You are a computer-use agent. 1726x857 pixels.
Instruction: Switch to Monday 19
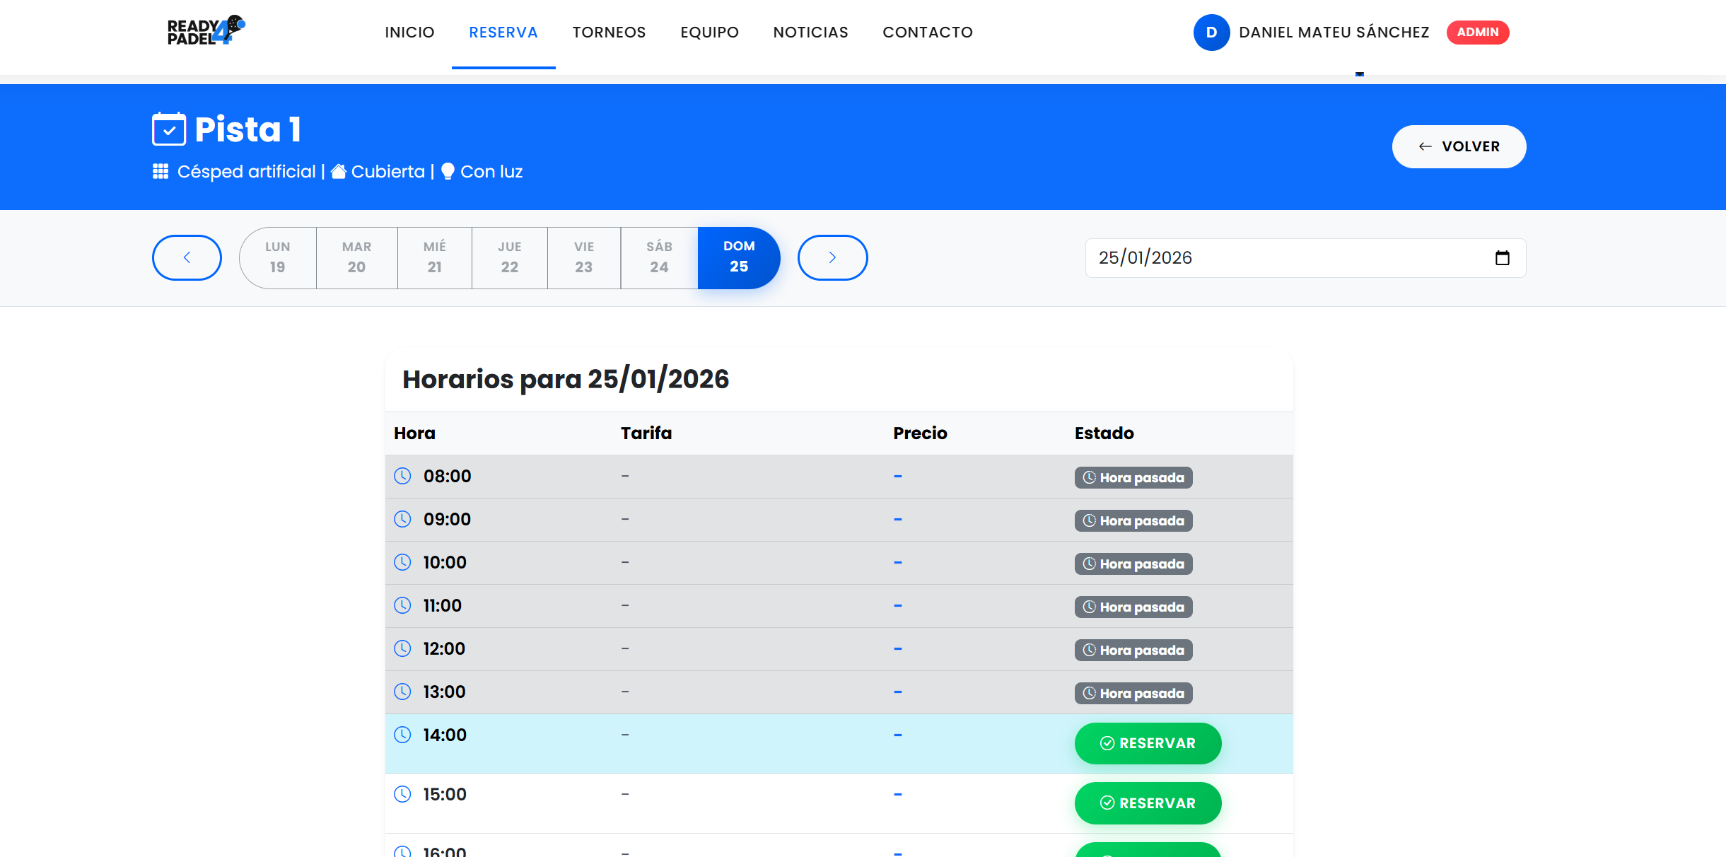pyautogui.click(x=277, y=257)
